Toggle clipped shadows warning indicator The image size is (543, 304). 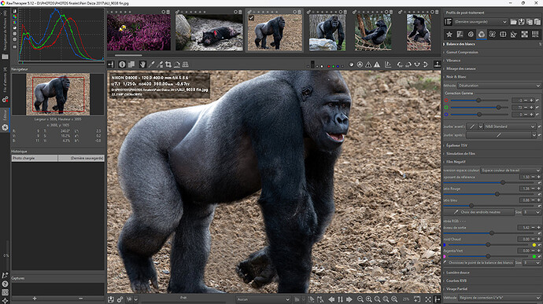[368, 64]
